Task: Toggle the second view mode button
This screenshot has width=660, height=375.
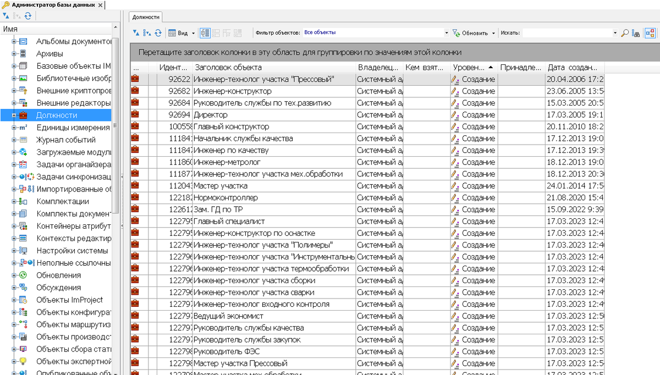Action: [x=216, y=33]
